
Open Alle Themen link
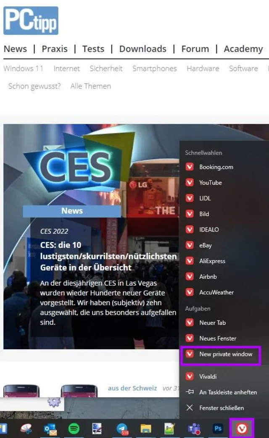coord(91,86)
